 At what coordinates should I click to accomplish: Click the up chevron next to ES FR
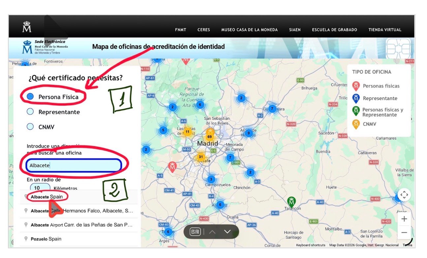[212, 232]
